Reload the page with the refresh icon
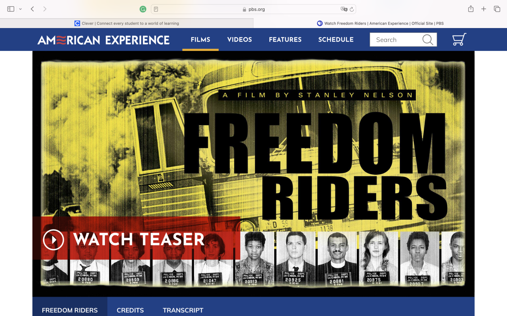The width and height of the screenshot is (507, 316). (x=351, y=9)
